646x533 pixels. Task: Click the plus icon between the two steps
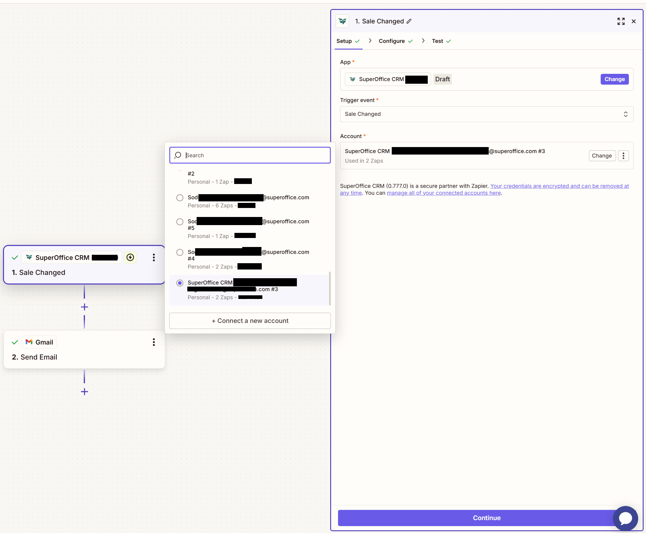(x=84, y=306)
